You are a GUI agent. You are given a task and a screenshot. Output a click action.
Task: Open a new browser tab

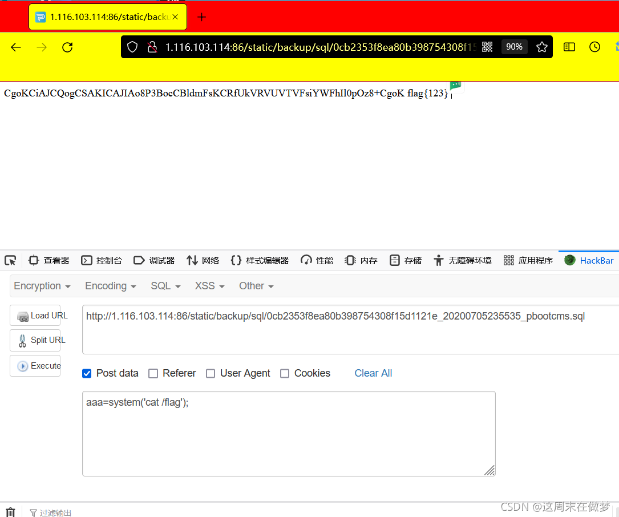[201, 17]
